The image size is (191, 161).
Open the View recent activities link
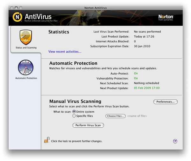pos(65,52)
